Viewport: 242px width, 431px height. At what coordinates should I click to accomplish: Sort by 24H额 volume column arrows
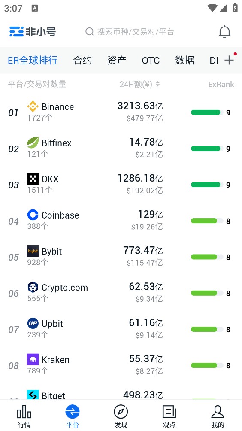tap(157, 84)
